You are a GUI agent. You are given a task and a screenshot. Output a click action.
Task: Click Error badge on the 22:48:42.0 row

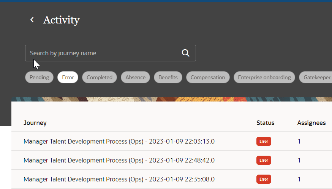[264, 160]
